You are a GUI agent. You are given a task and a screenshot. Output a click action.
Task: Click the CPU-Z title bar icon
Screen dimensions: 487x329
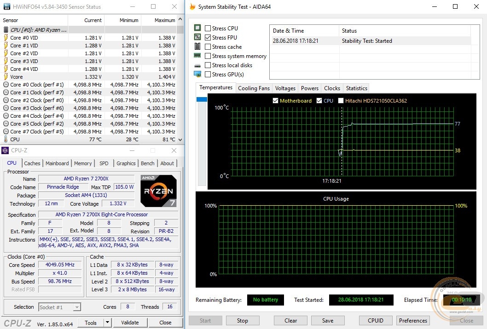click(x=5, y=150)
